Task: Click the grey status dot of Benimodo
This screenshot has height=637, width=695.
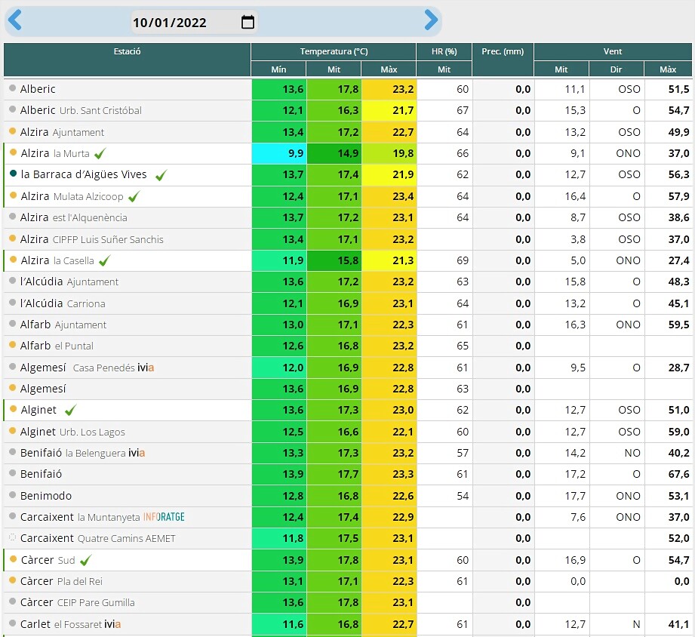Action: 12,494
